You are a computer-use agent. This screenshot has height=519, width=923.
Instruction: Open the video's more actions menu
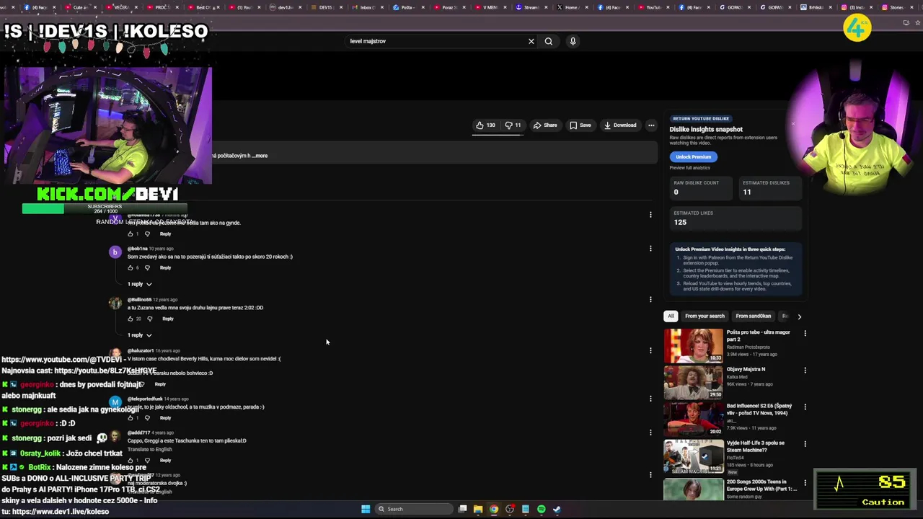pyautogui.click(x=651, y=125)
